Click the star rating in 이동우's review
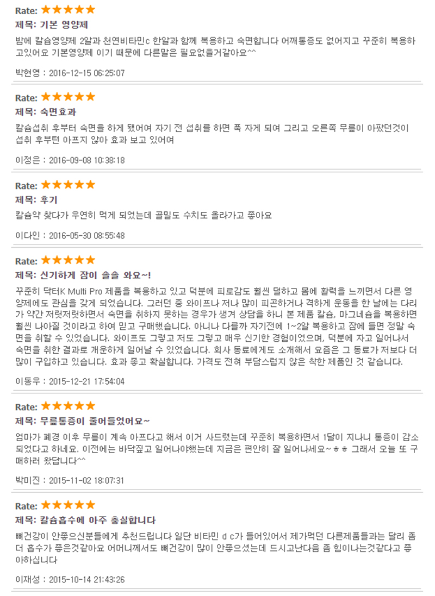The height and width of the screenshot is (596, 435). pyautogui.click(x=68, y=260)
